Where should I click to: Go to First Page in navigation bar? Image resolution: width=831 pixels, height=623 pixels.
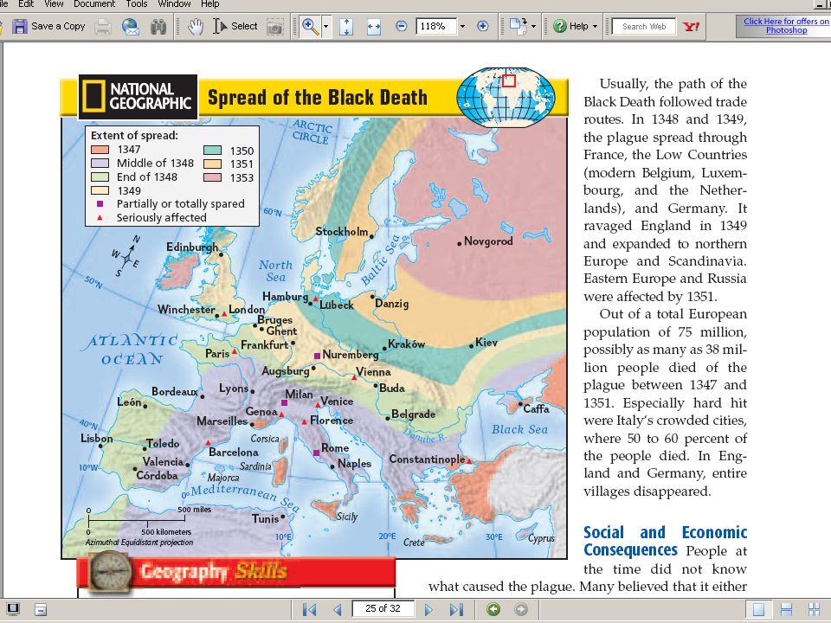click(310, 609)
